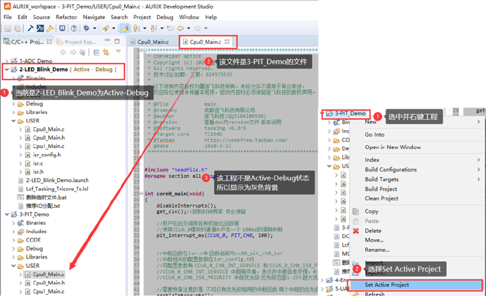Minimize the C/C++ Projects panel
The image size is (486, 296).
pos(107,40)
